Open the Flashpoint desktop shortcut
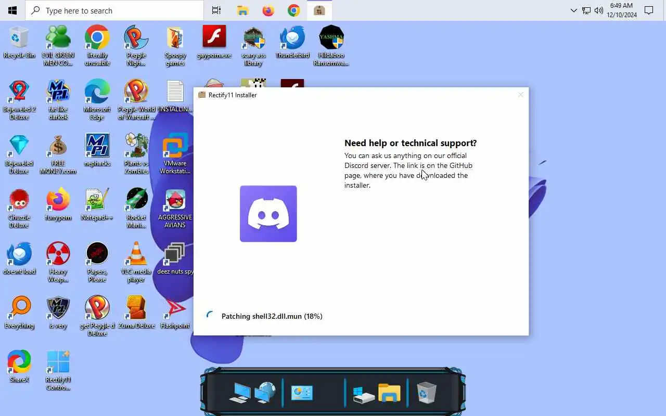Screen dimensions: 666x416 click(175, 313)
